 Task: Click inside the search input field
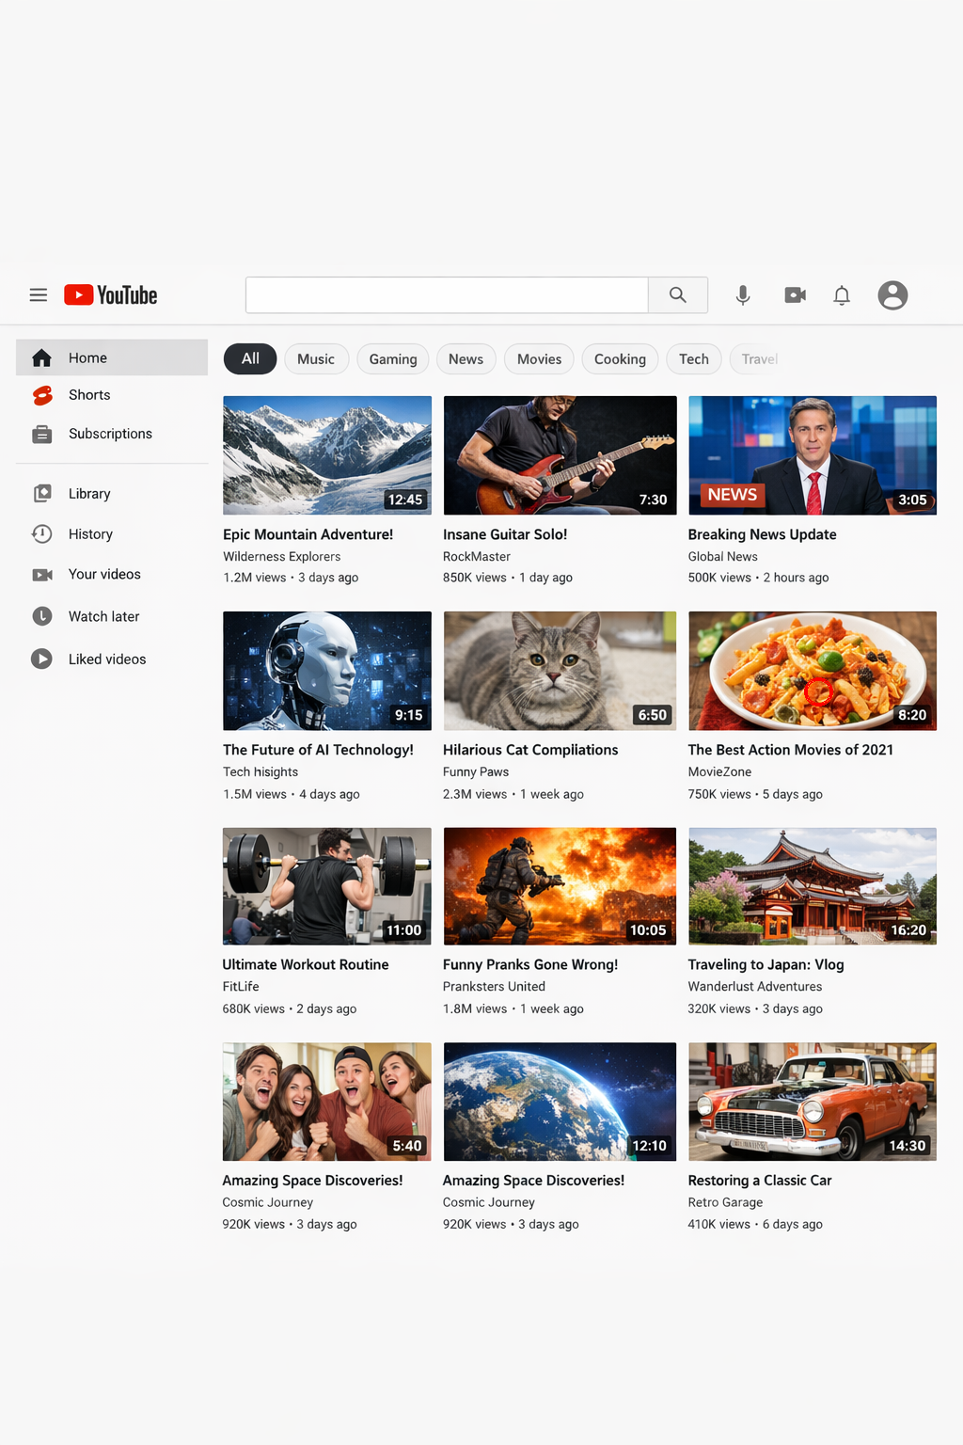tap(447, 294)
